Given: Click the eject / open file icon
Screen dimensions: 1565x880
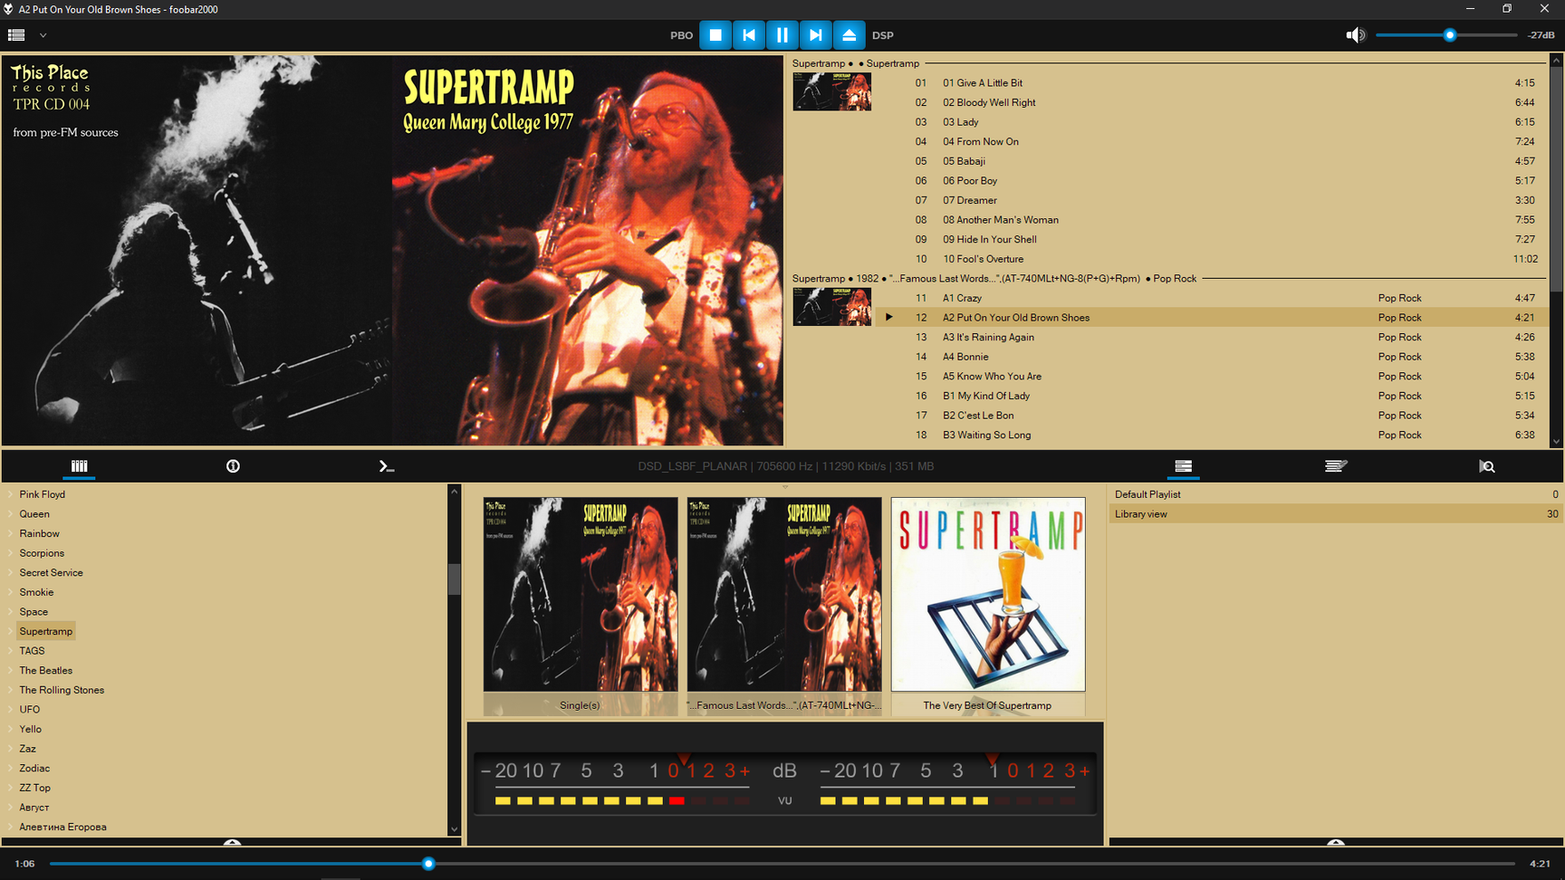Looking at the screenshot, I should (x=850, y=35).
